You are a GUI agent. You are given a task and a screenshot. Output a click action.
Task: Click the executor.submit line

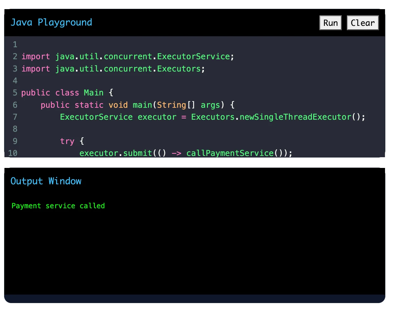pos(186,153)
